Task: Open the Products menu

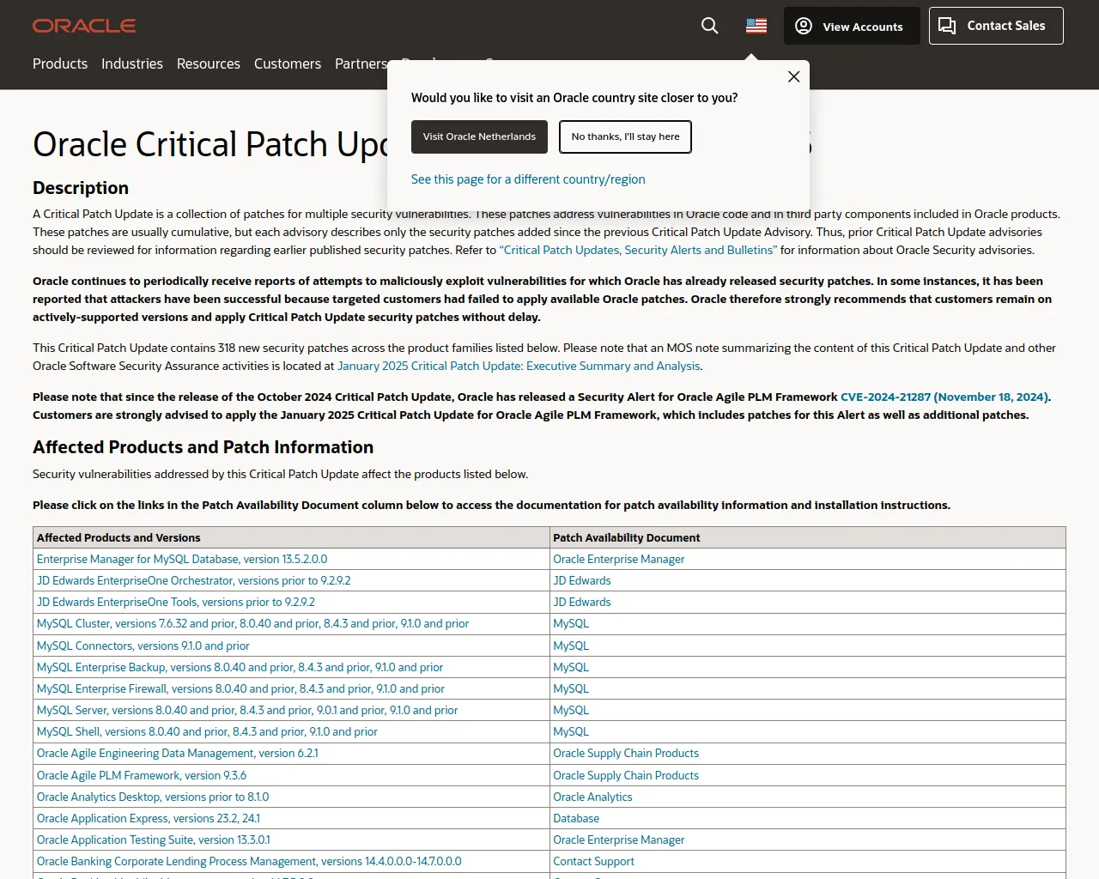Action: click(60, 64)
